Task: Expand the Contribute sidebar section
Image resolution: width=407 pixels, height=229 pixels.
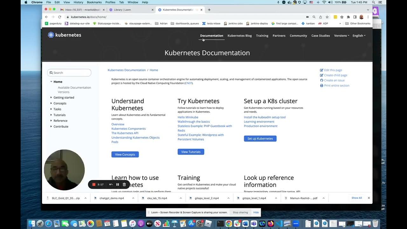Action: pos(51,127)
